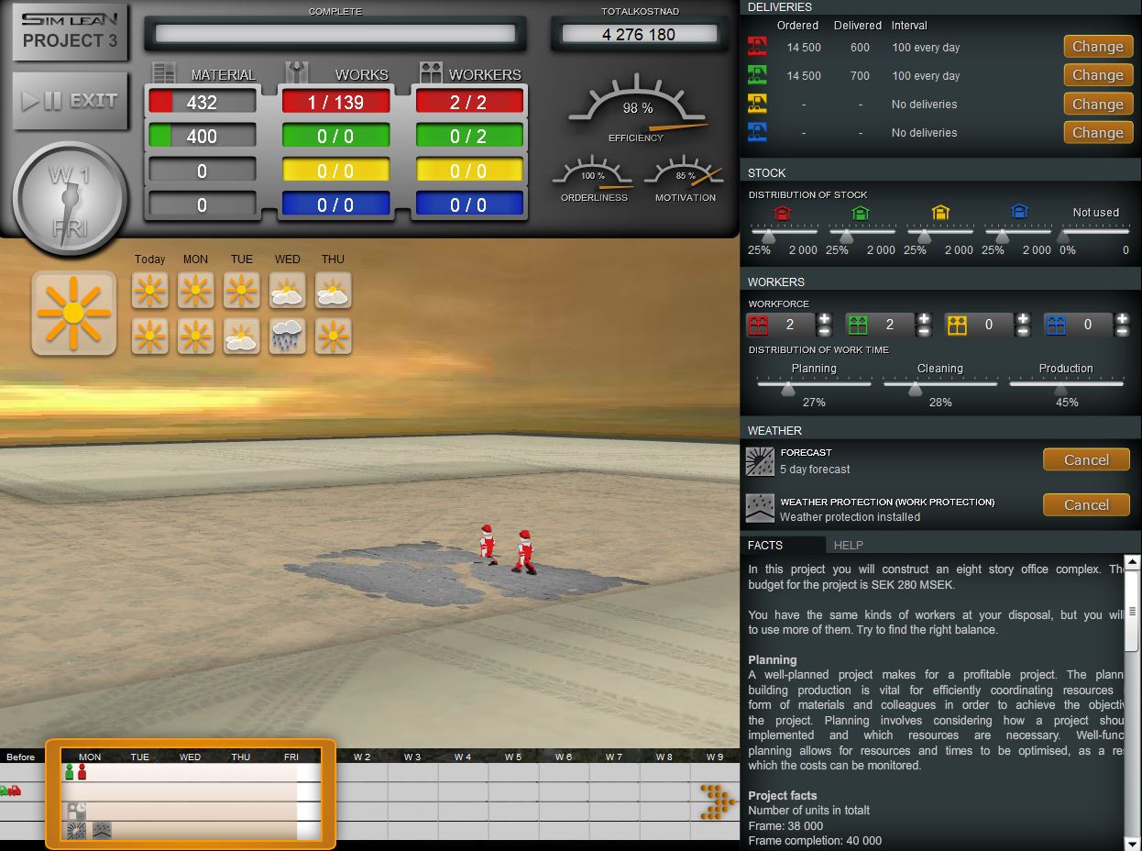Add a blue worker using plus
This screenshot has width=1142, height=851.
[x=1123, y=319]
